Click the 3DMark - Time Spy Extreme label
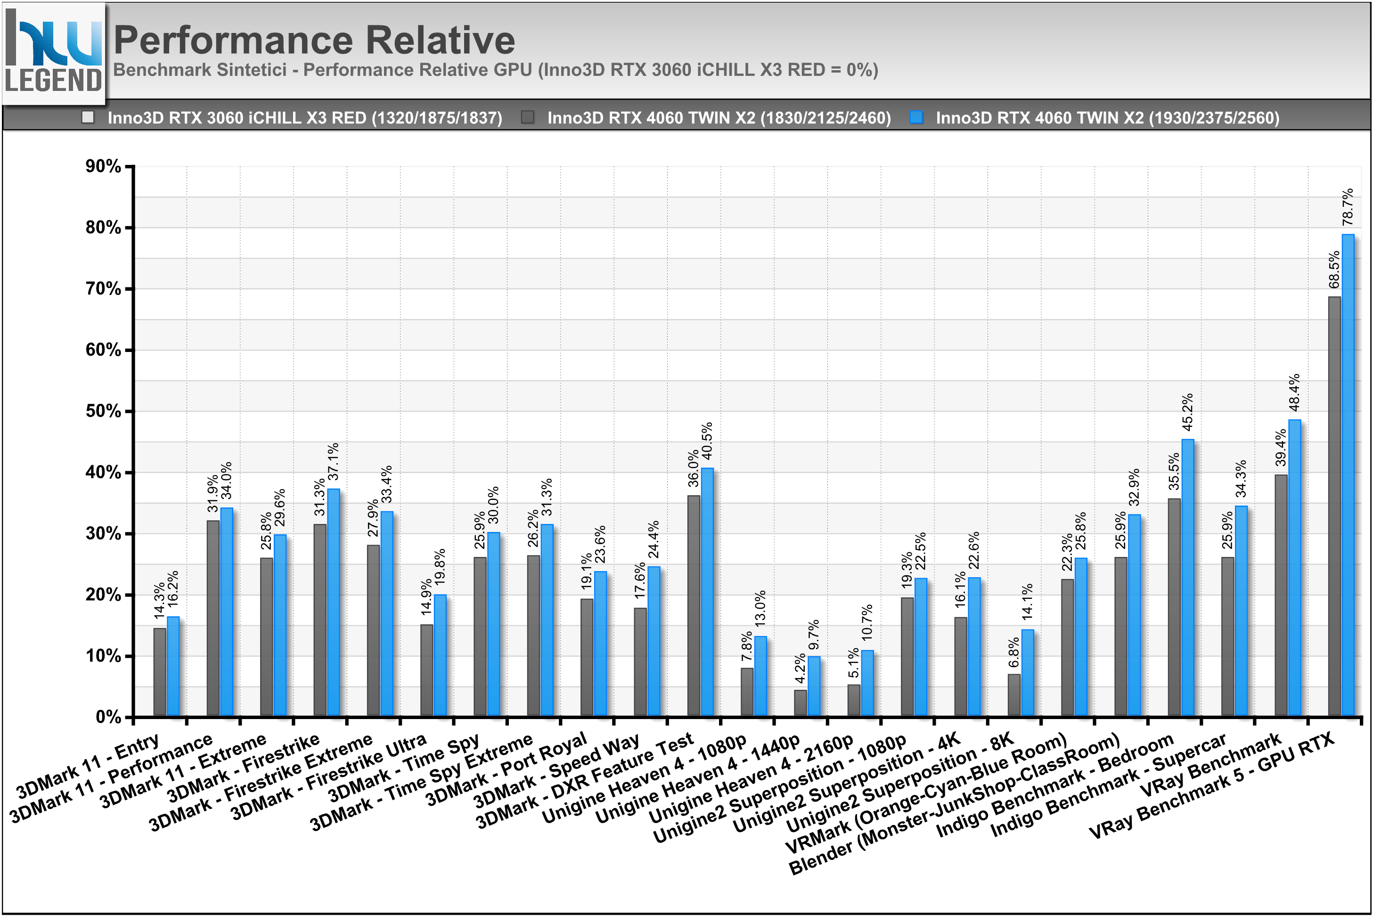 422,782
